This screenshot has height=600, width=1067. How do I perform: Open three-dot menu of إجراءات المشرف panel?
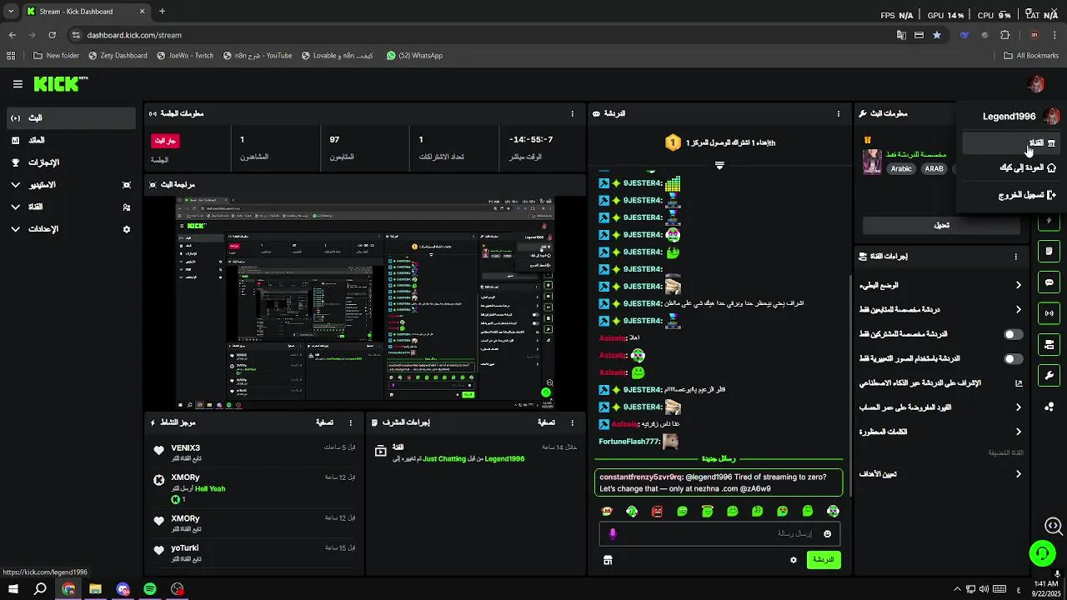pos(572,422)
